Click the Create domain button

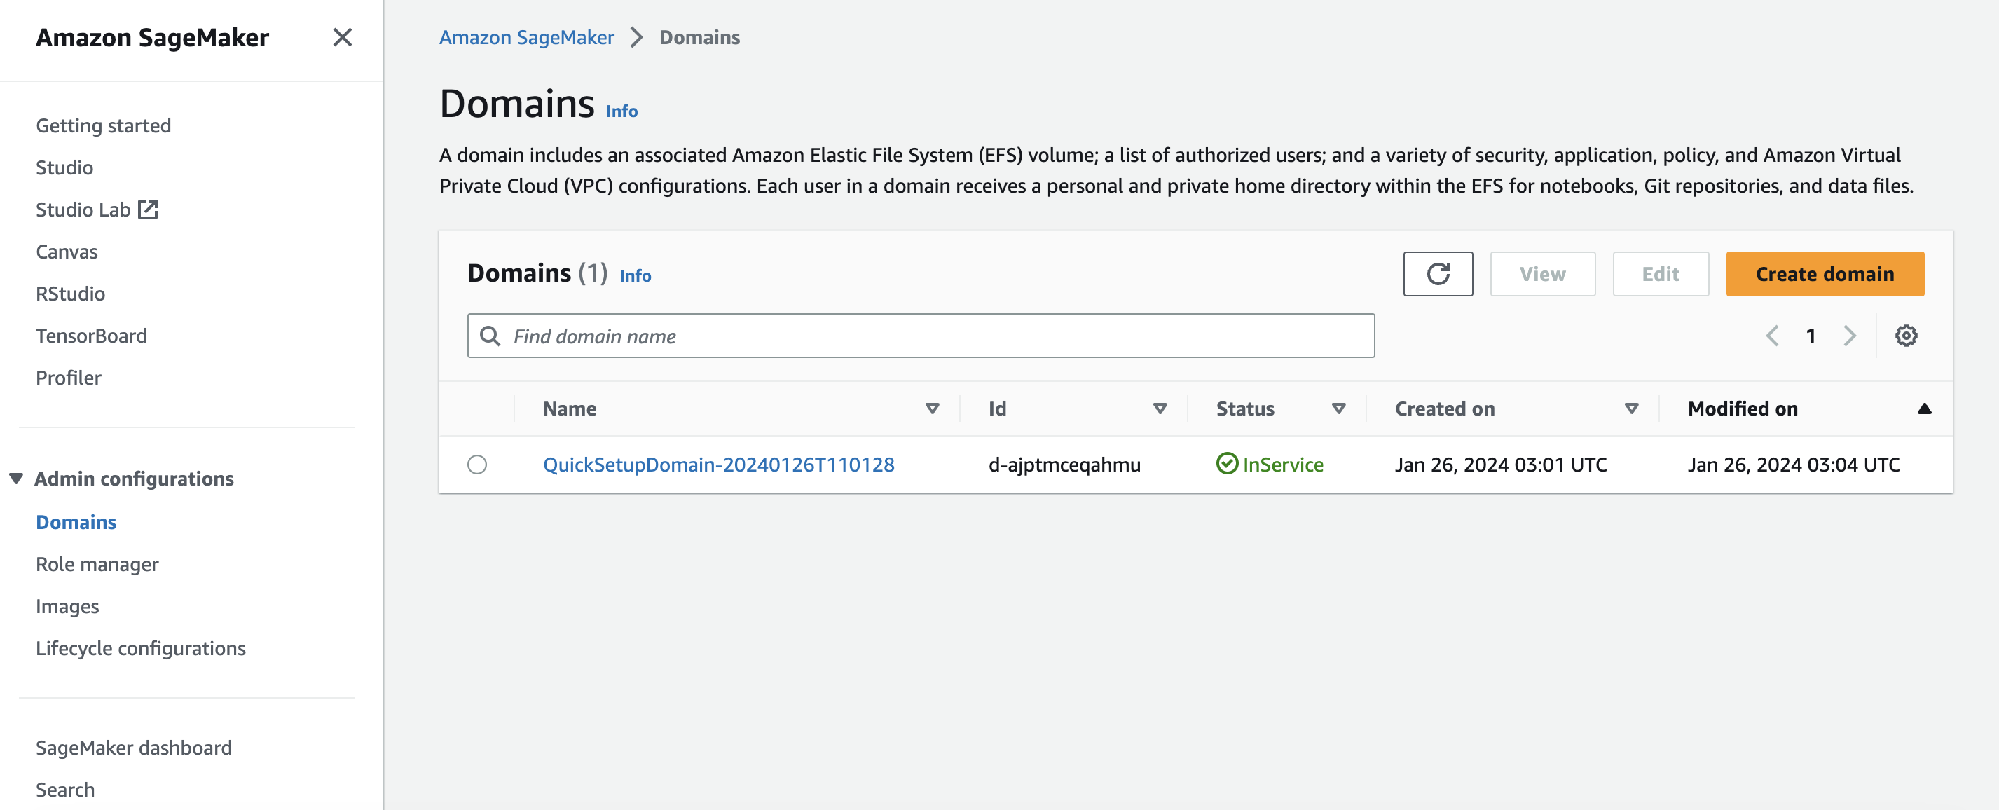[1825, 274]
